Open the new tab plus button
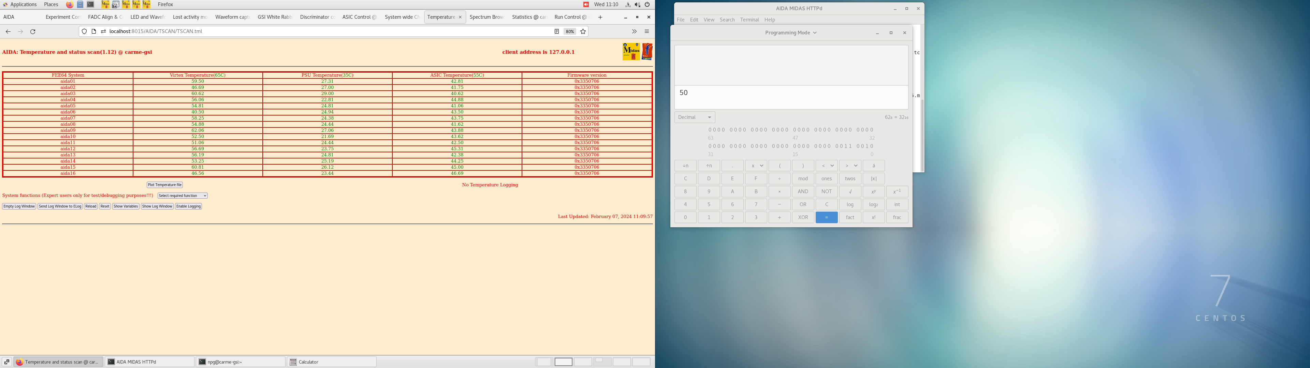The height and width of the screenshot is (368, 1310). click(x=600, y=17)
